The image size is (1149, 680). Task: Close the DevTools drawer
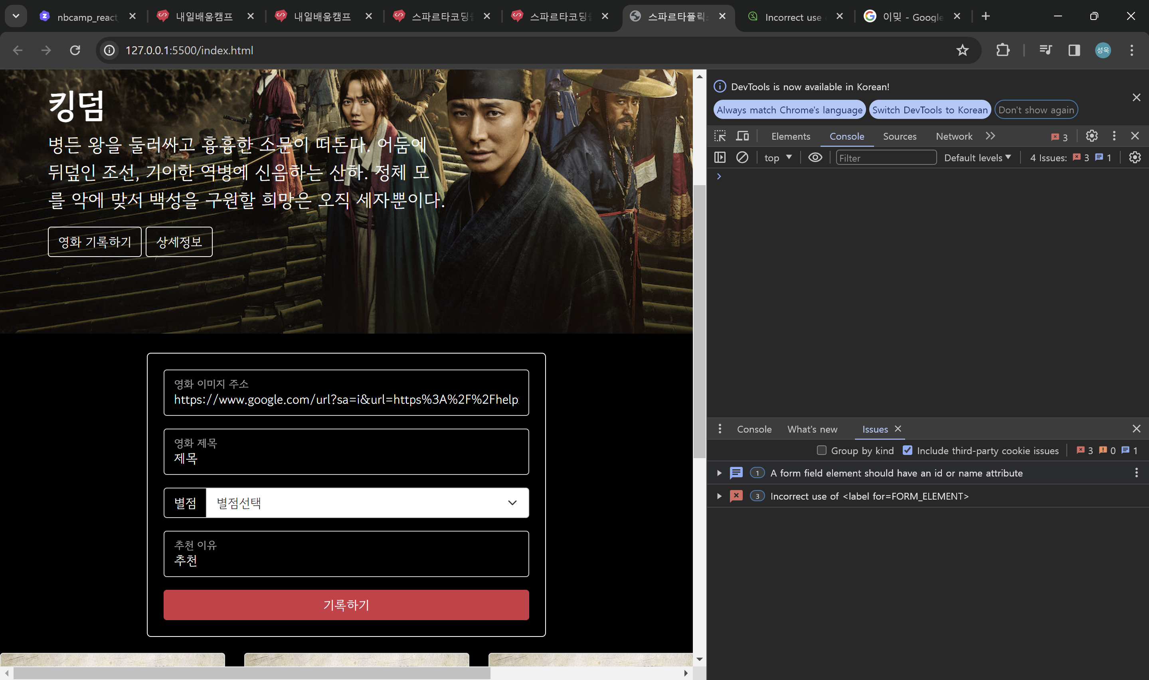1136,429
